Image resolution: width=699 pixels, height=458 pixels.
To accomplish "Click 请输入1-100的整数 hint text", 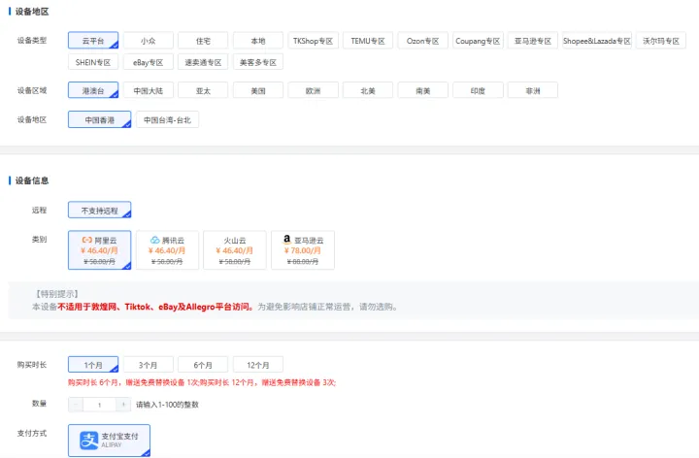I will pos(167,405).
